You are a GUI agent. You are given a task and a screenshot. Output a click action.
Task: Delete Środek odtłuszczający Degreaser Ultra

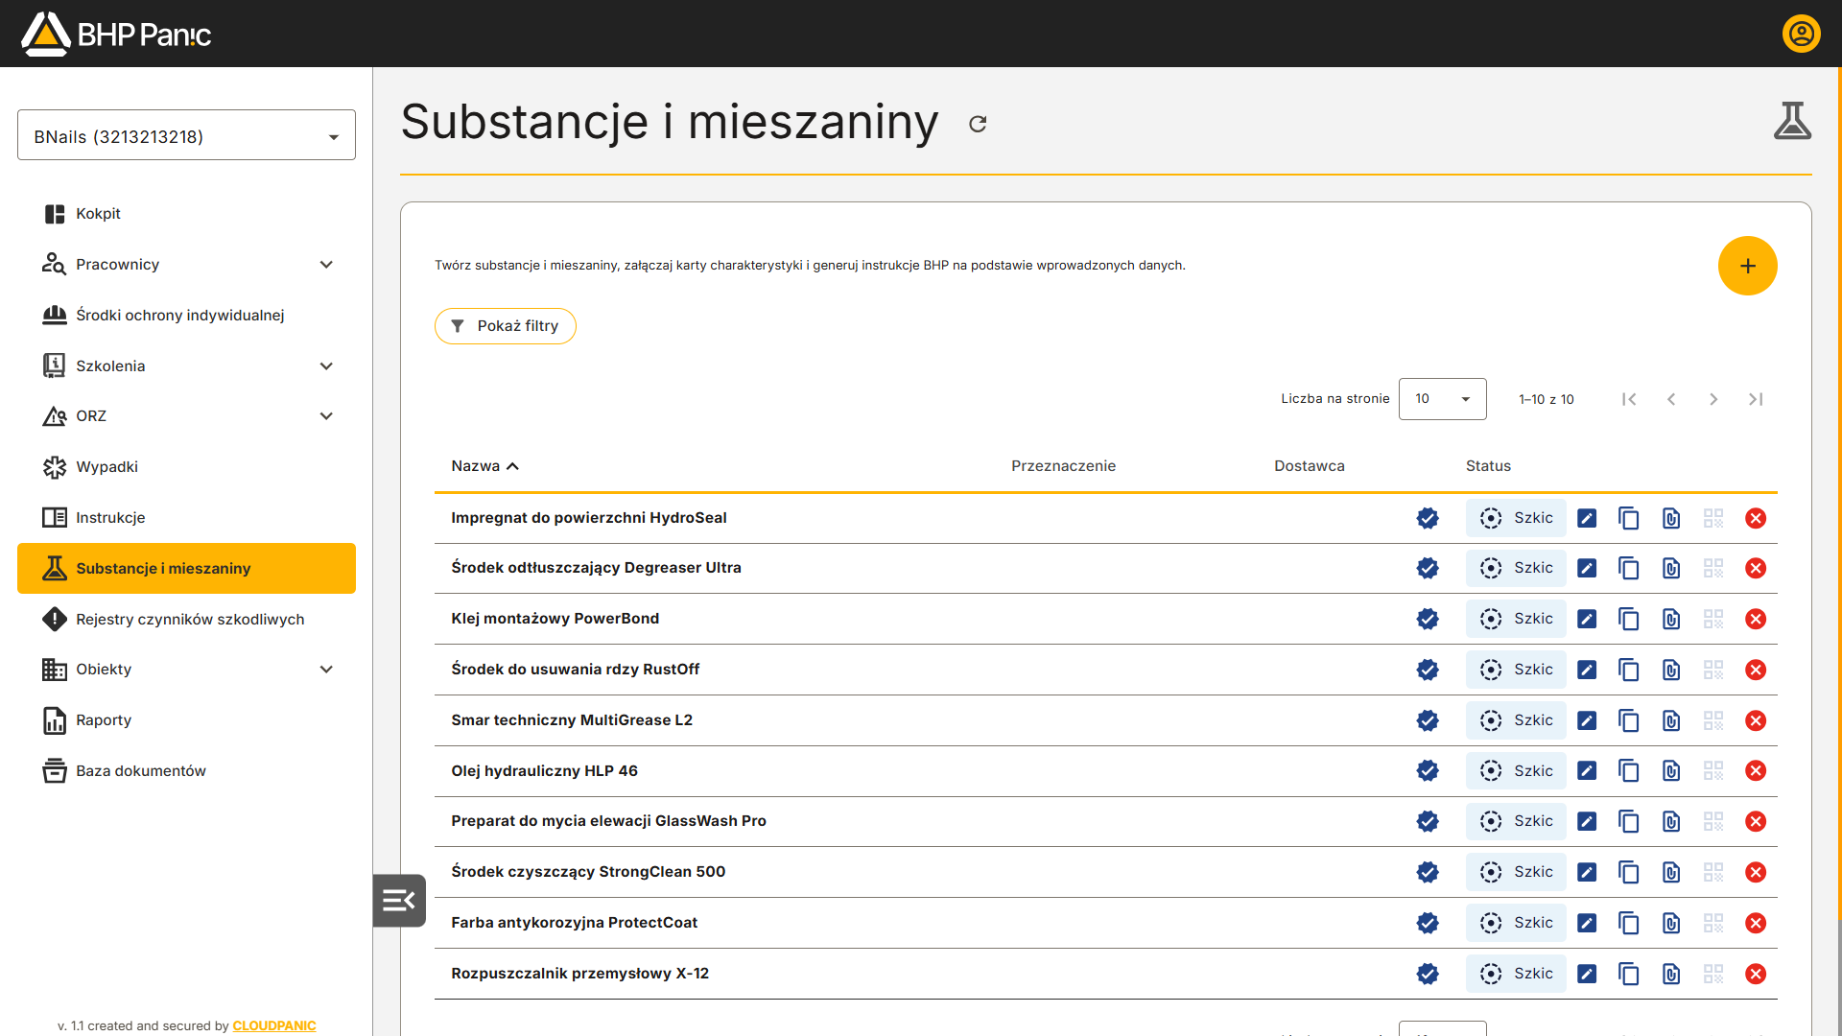coord(1756,569)
